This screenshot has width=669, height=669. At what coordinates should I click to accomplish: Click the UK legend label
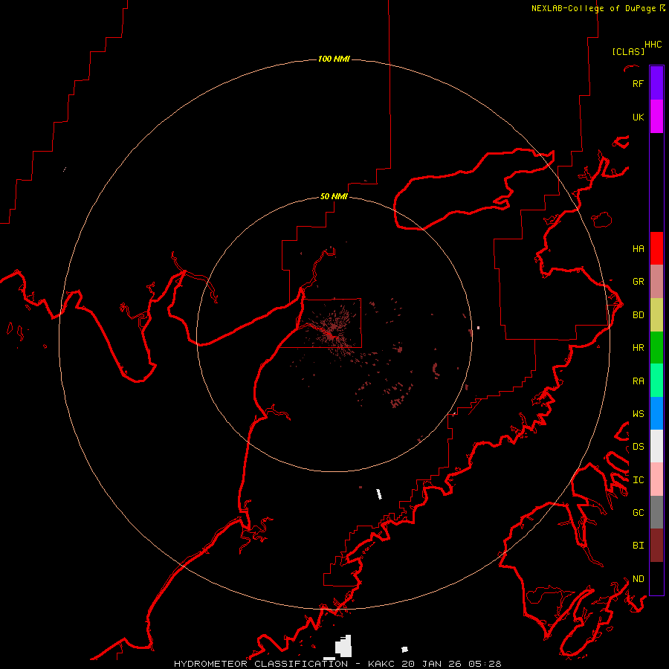638,117
